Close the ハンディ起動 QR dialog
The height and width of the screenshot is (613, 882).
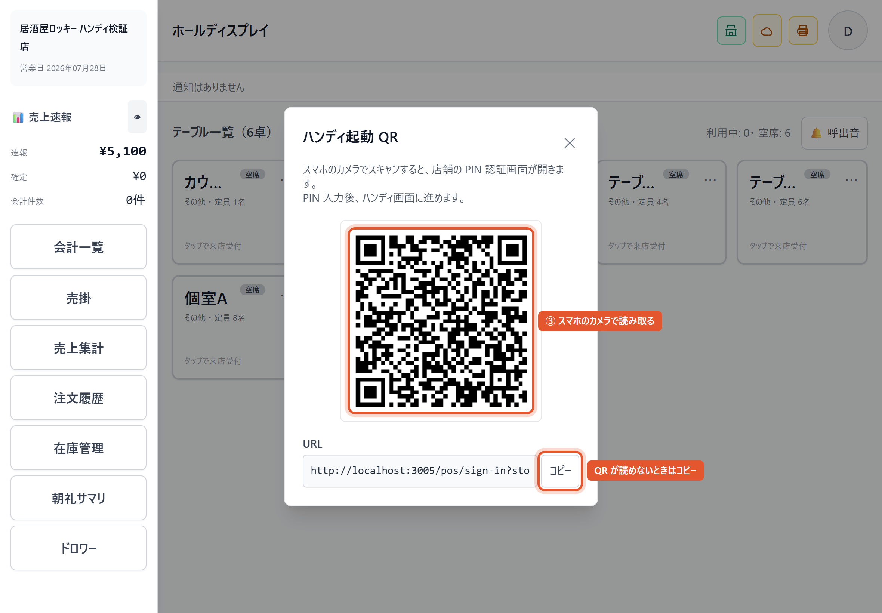569,143
